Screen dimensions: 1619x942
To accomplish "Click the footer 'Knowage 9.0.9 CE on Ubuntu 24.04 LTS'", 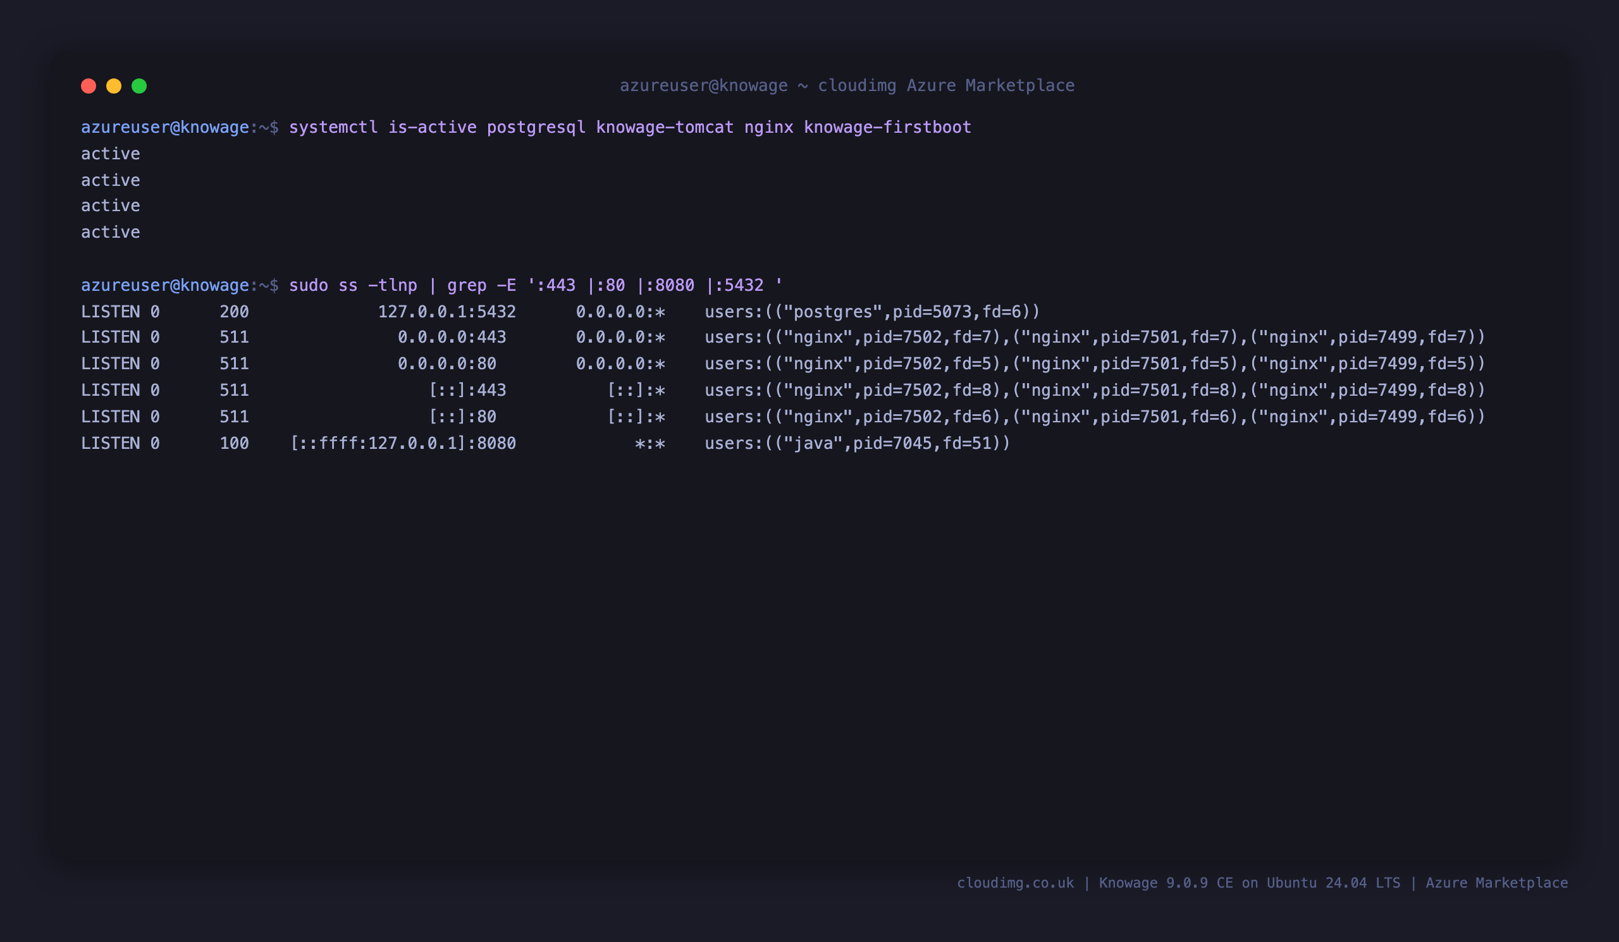I will pos(1250,883).
